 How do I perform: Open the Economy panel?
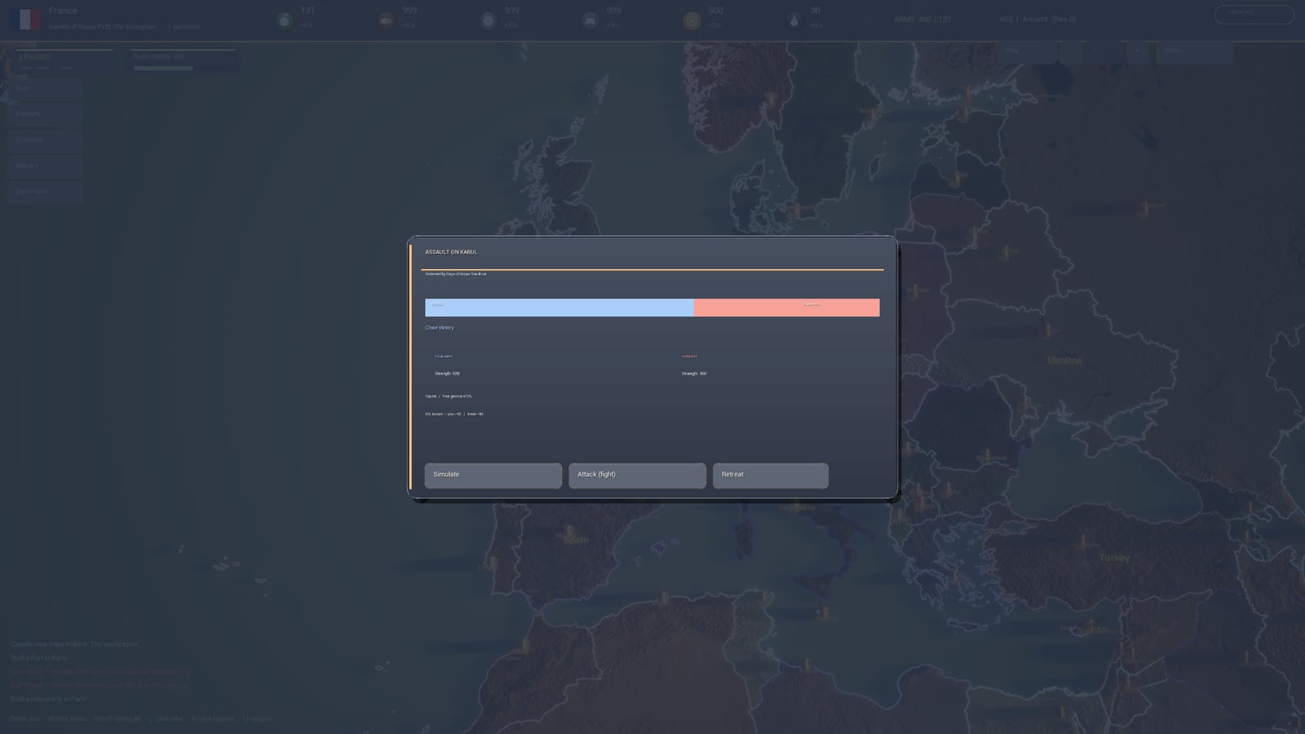click(x=46, y=140)
